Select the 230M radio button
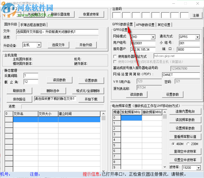Image resolution: width=204 pixels, height=178 pixels. [x=188, y=144]
